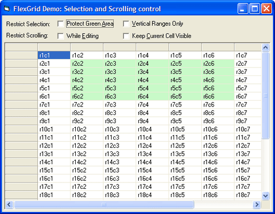Select cell r9c6
Image resolution: width=275 pixels, height=214 pixels.
click(218, 121)
